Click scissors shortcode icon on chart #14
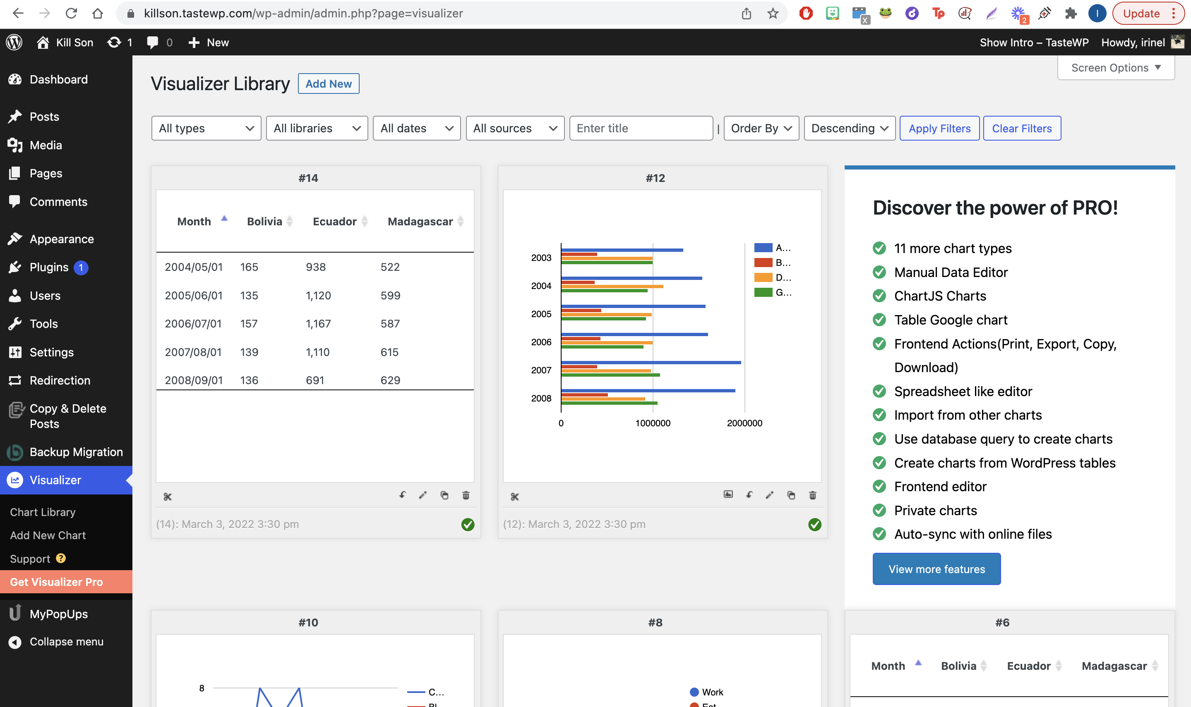 coord(167,497)
